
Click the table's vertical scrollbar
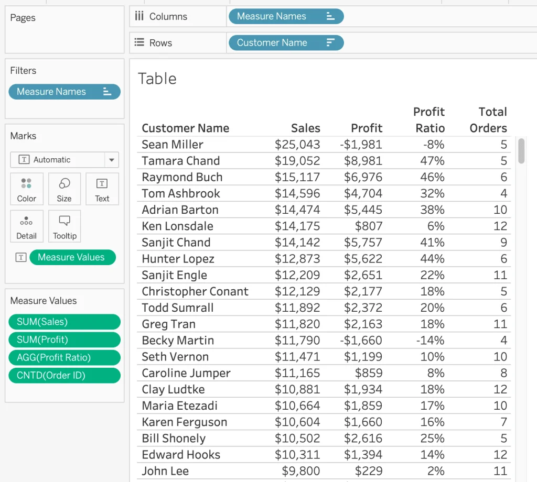(521, 150)
